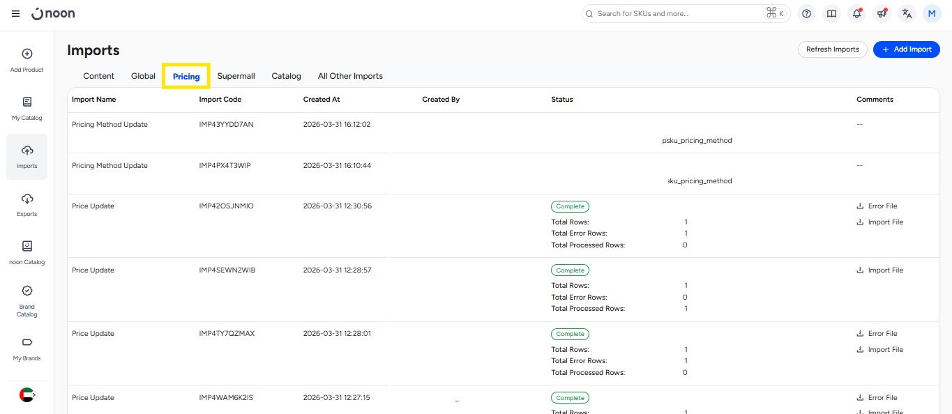The height and width of the screenshot is (414, 952).
Task: Click the help question mark icon
Action: [x=807, y=14]
